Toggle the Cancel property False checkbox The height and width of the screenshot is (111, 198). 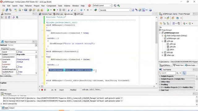coord(17,52)
